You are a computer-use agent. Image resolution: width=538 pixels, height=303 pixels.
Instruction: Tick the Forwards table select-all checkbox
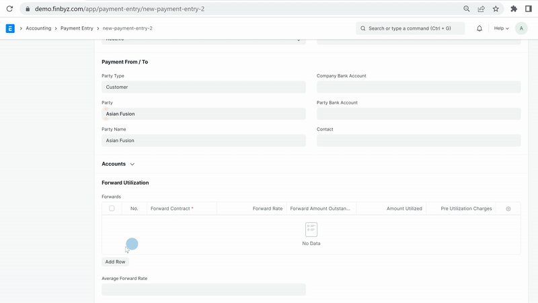click(112, 209)
